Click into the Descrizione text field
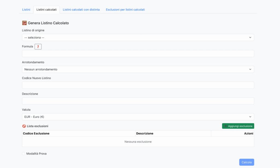The height and width of the screenshot is (168, 280). point(138,101)
